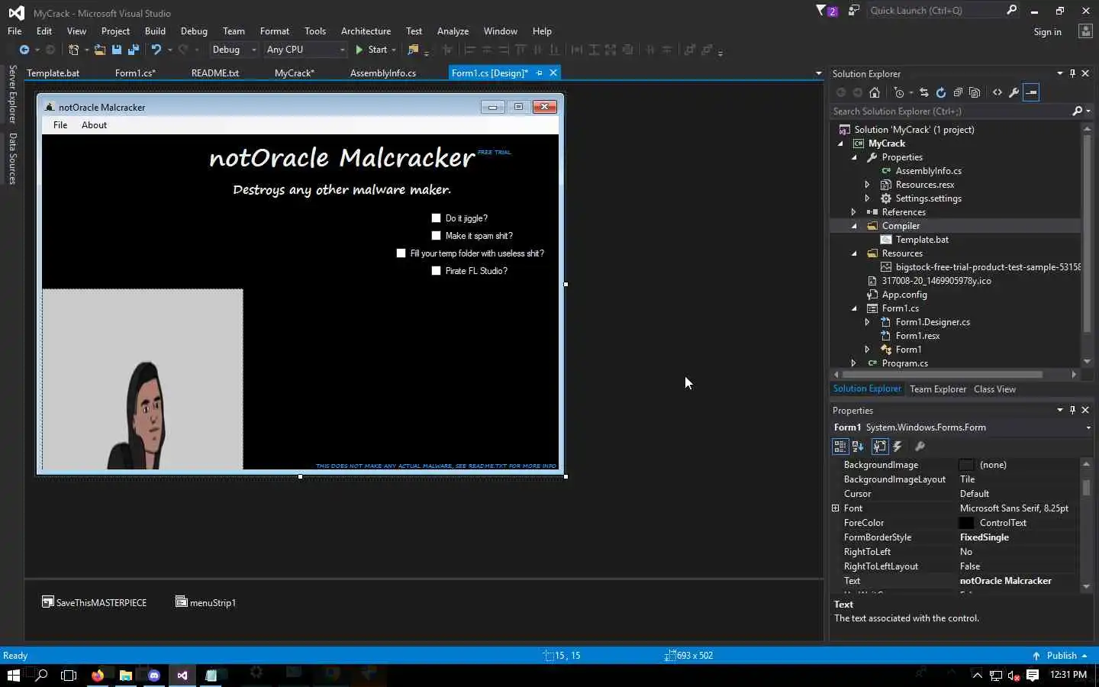Click the Navigate Backward toolbar arrow
Screen dimensions: 1099x687
point(24,50)
